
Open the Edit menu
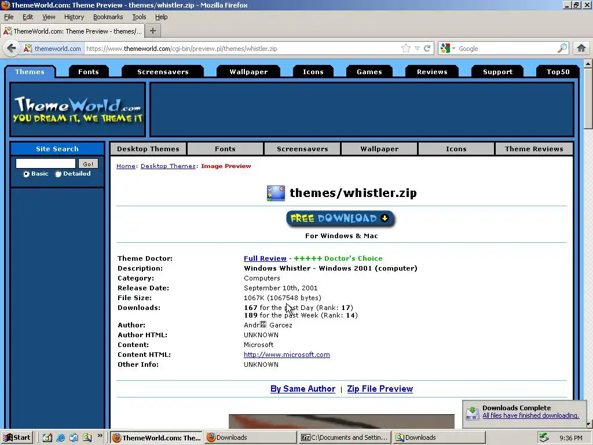point(28,17)
